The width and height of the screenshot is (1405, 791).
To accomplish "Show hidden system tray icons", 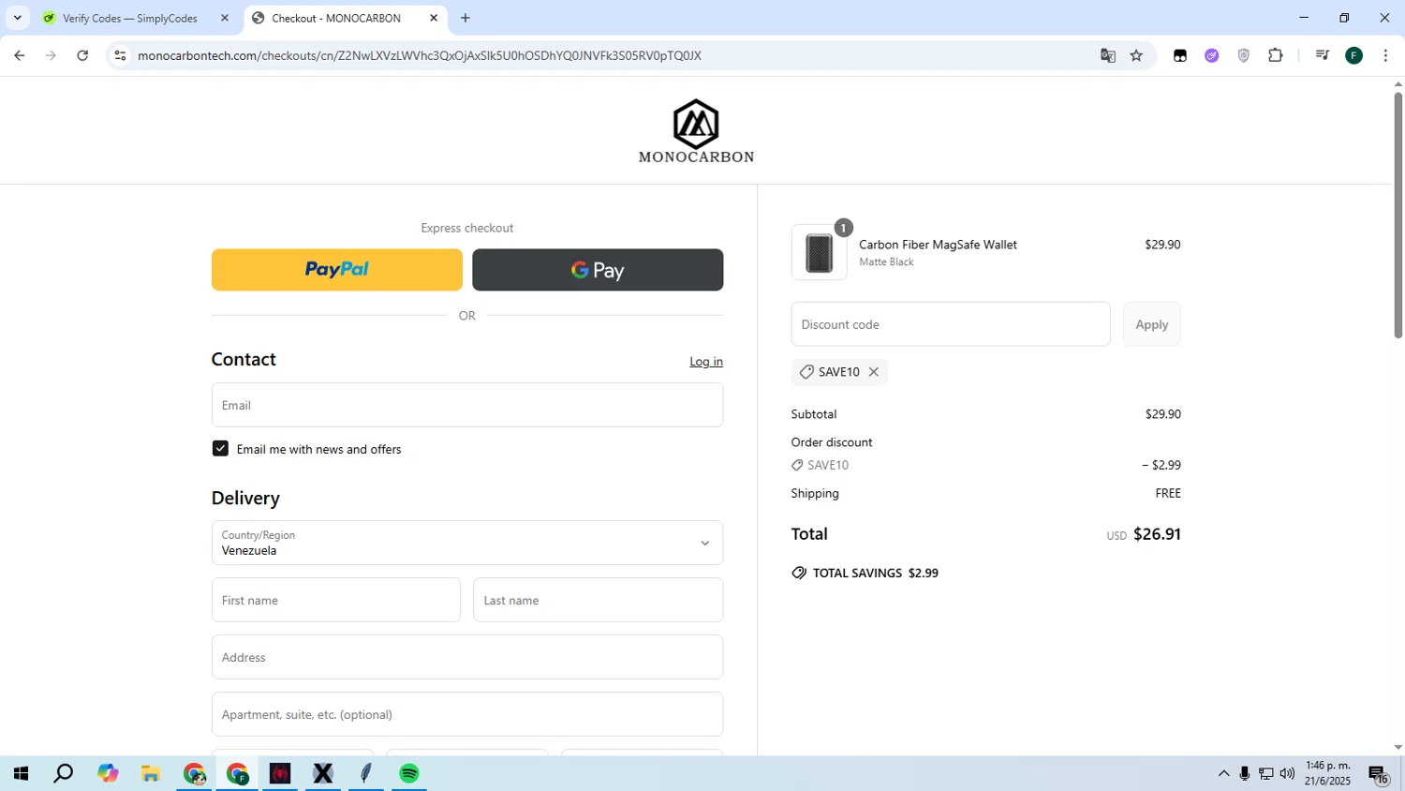I will pyautogui.click(x=1223, y=773).
